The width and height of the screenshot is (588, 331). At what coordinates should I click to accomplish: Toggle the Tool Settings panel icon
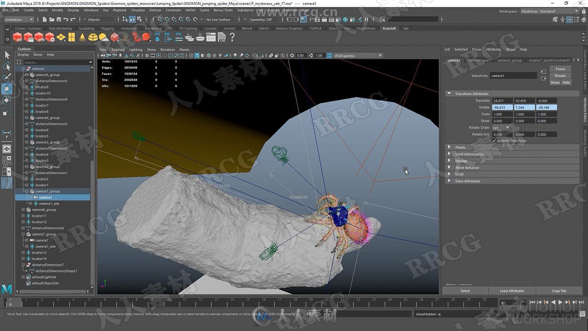point(577,19)
